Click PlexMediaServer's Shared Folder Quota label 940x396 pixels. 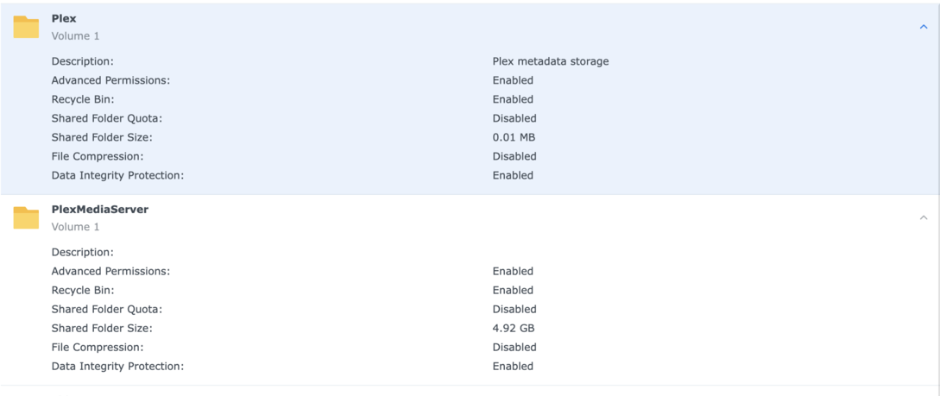[106, 309]
